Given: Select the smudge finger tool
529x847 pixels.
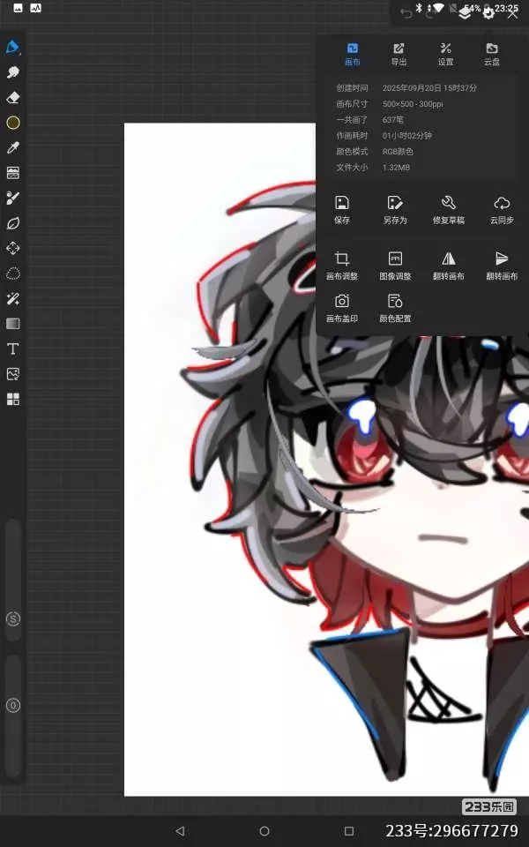Looking at the screenshot, I should (x=13, y=72).
